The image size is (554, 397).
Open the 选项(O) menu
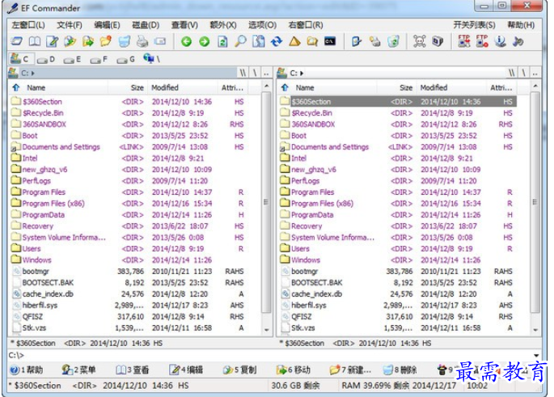click(x=262, y=25)
